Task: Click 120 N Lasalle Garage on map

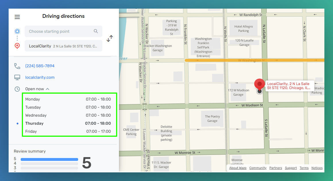Action: coord(244,43)
